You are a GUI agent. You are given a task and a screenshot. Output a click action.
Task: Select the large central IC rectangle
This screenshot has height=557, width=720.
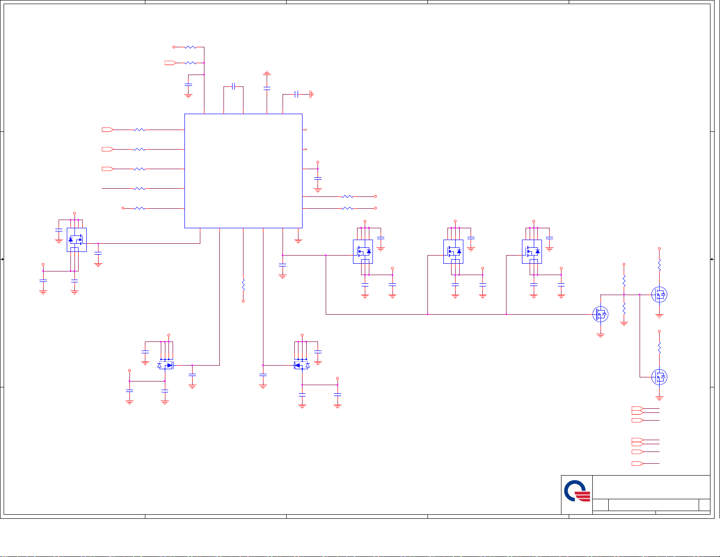243,171
